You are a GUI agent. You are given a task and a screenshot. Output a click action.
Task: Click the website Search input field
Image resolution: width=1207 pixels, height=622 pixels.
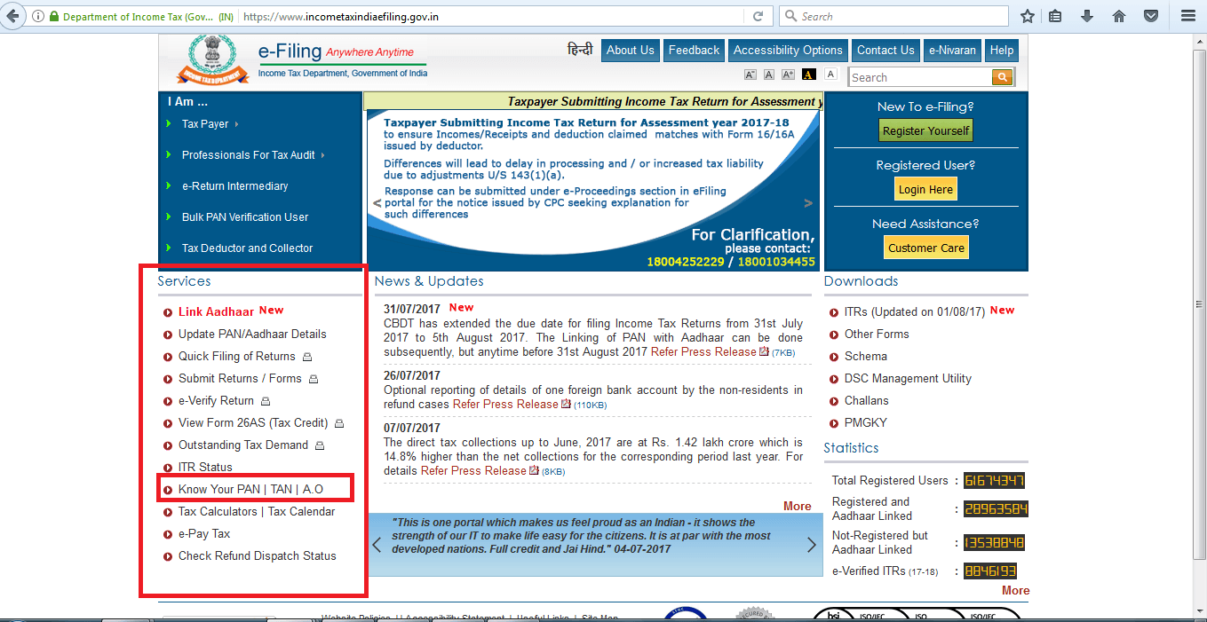(x=919, y=77)
